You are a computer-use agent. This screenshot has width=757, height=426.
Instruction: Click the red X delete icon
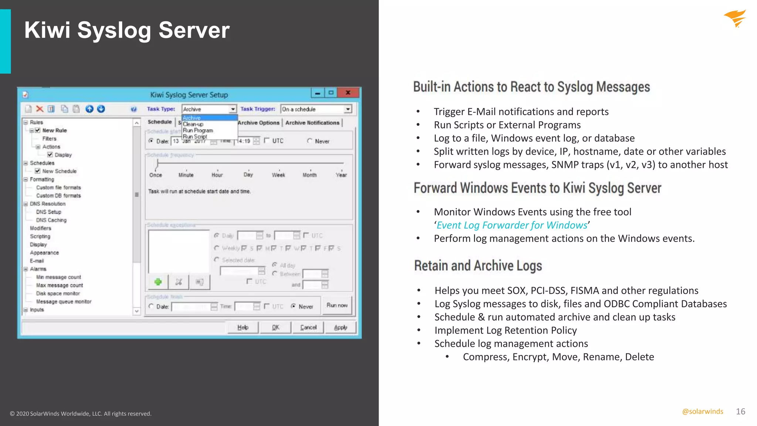pyautogui.click(x=40, y=109)
